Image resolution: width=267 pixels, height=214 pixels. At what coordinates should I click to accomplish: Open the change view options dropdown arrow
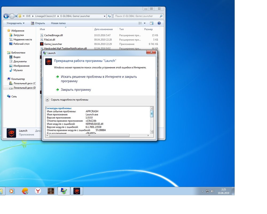pyautogui.click(x=145, y=23)
